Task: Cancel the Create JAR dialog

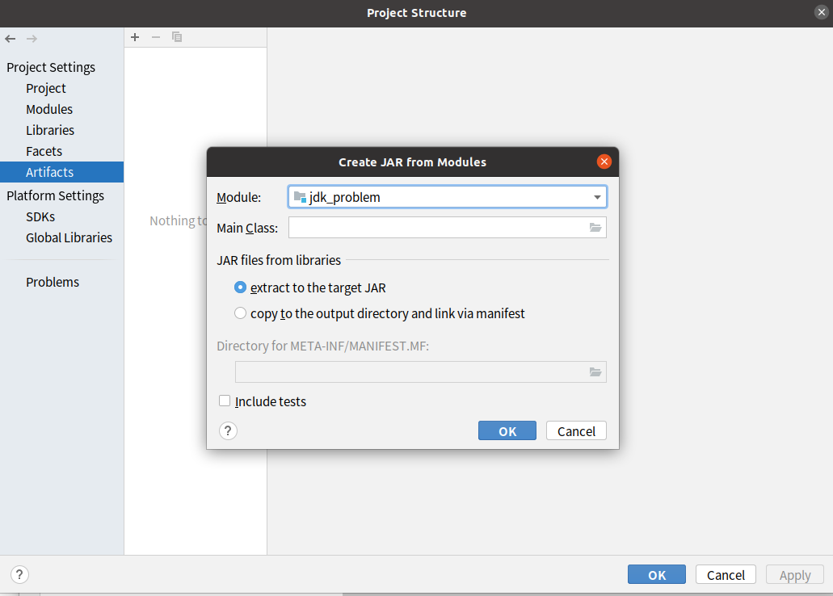Action: 576,430
